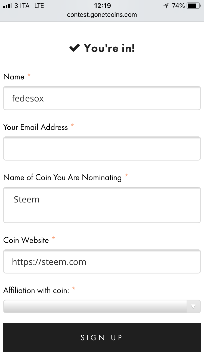Click the empty Email Address field

[102, 148]
